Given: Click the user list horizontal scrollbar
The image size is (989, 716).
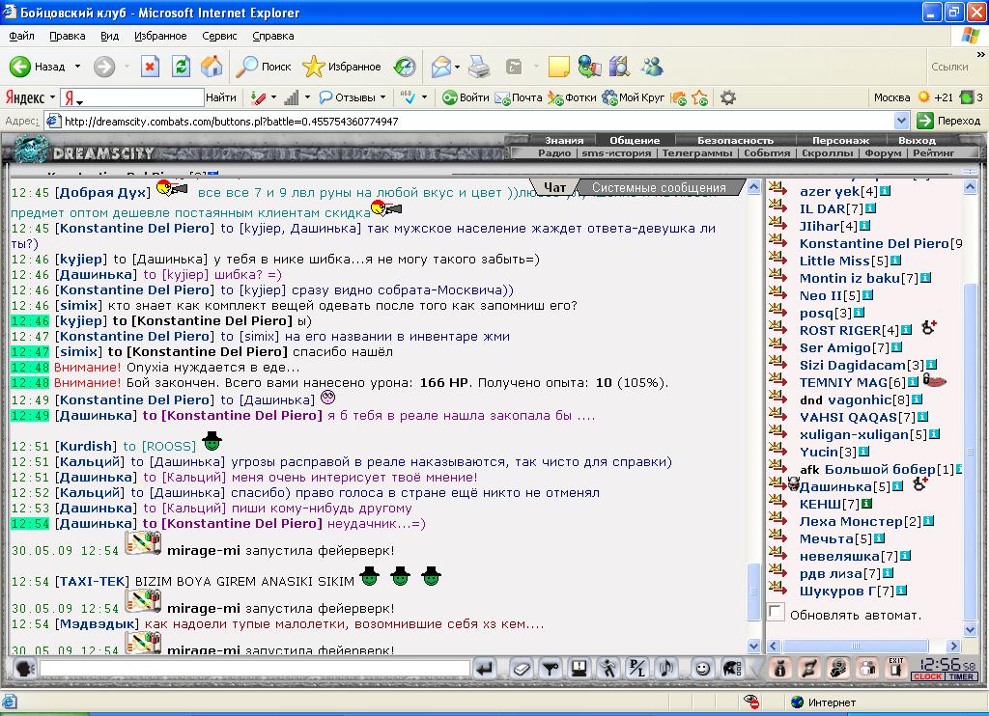Looking at the screenshot, I should pyautogui.click(x=856, y=646).
